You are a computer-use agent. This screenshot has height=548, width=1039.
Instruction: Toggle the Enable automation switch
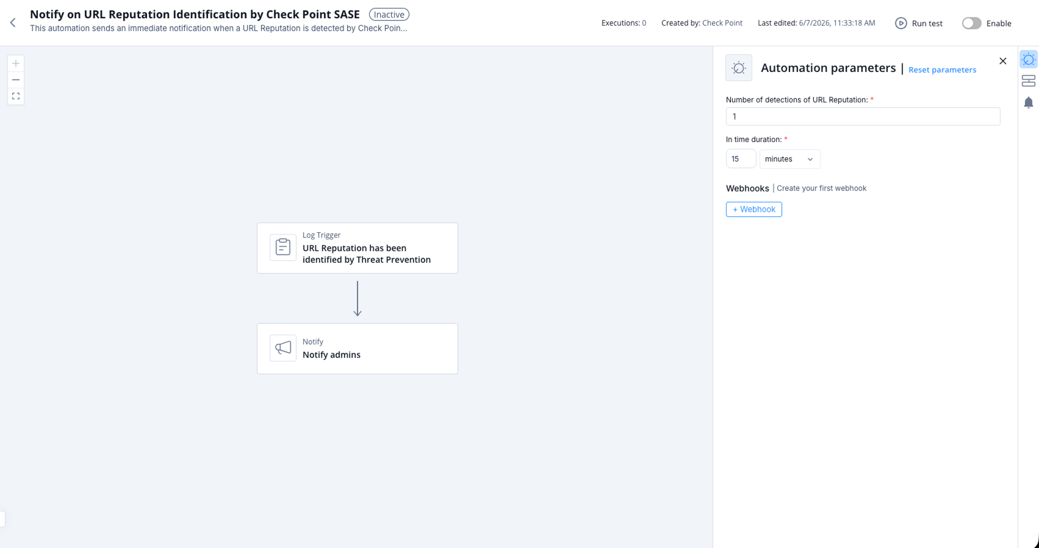971,23
